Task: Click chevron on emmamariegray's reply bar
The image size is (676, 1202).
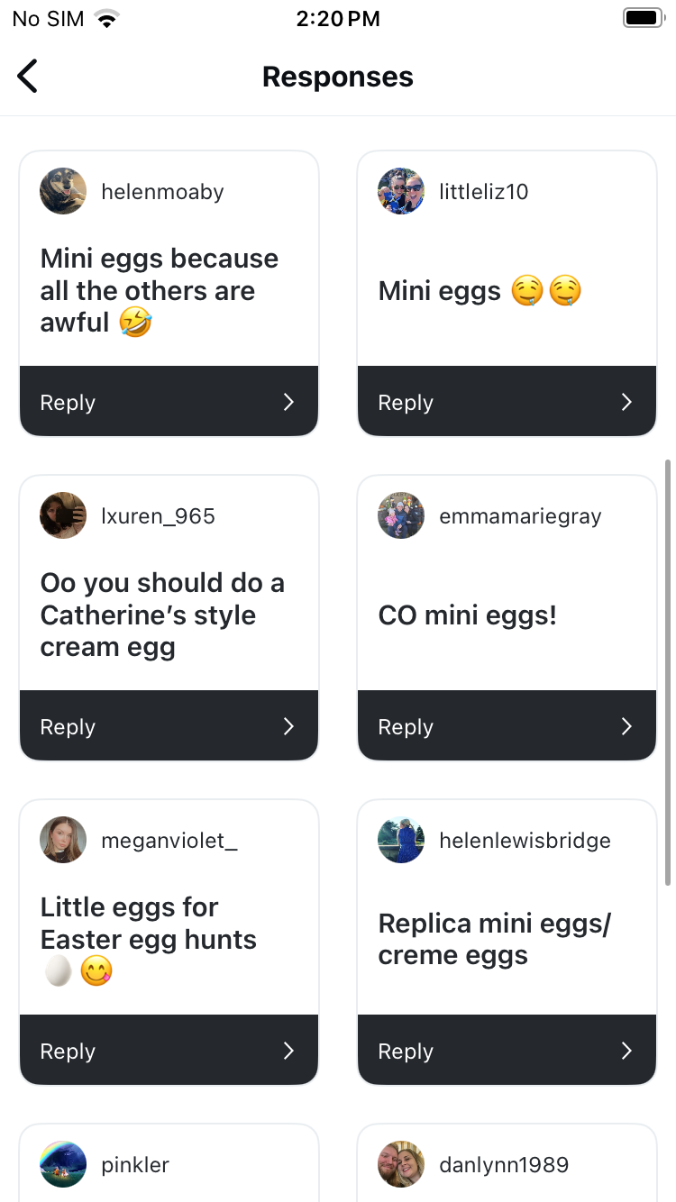Action: click(x=626, y=726)
